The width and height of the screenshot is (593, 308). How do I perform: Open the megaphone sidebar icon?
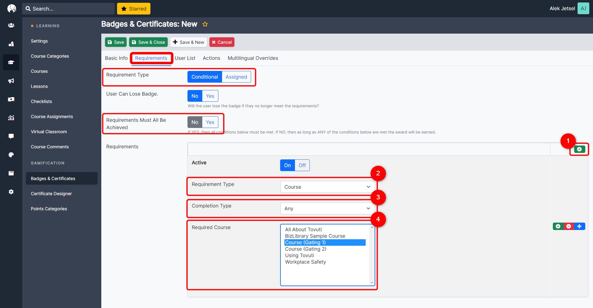[x=11, y=81]
